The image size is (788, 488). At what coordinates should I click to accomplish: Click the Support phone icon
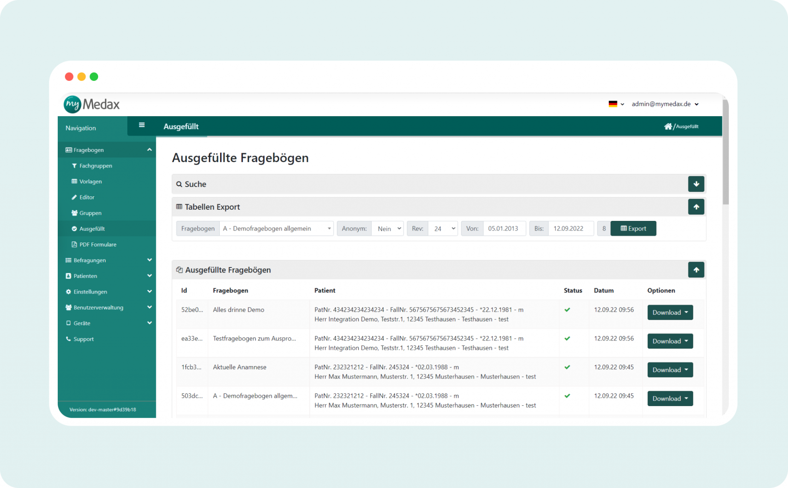point(68,339)
